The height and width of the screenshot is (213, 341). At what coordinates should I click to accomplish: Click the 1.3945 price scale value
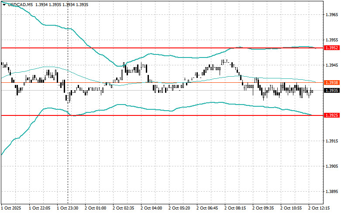[x=332, y=65]
